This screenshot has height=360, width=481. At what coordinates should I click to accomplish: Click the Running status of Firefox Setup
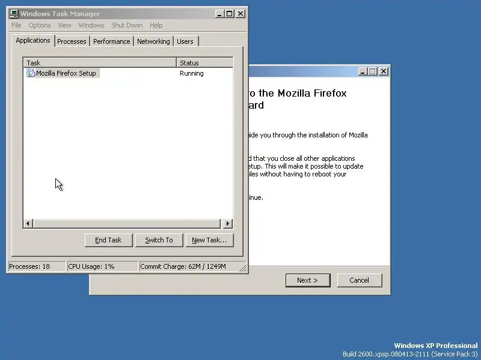[x=192, y=73]
